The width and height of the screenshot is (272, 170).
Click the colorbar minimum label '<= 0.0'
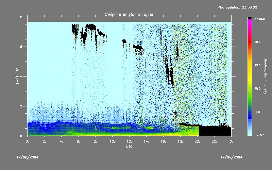259,135
